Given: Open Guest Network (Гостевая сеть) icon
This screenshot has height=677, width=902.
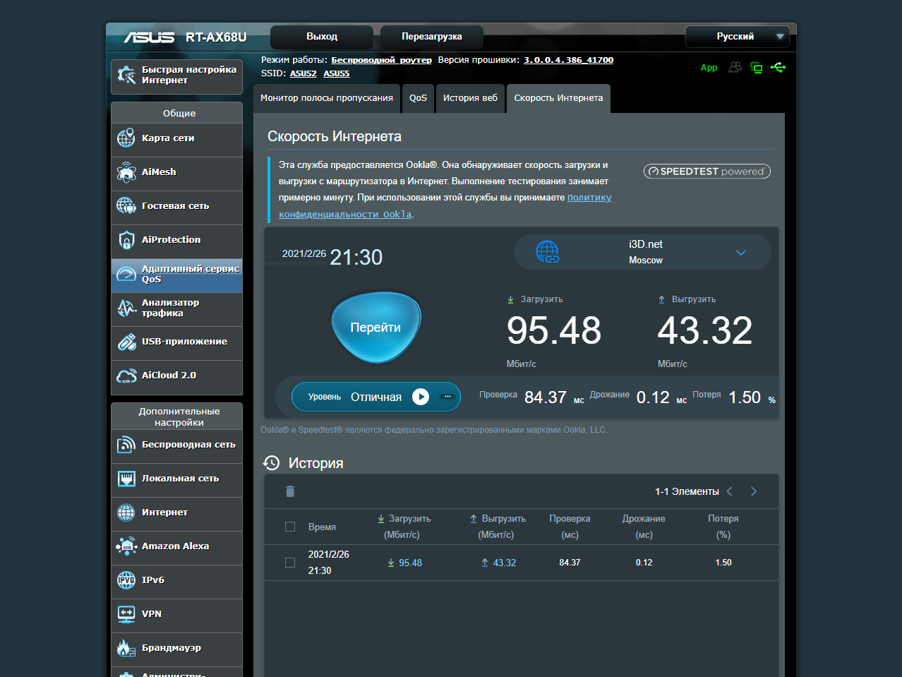Looking at the screenshot, I should point(126,206).
